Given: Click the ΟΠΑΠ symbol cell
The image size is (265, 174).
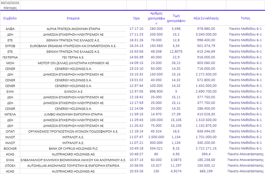Looking at the screenshot, I should tap(10, 131).
